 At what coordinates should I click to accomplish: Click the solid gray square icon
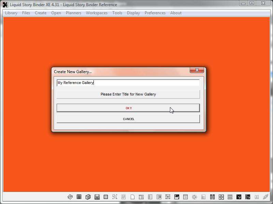[106, 197]
